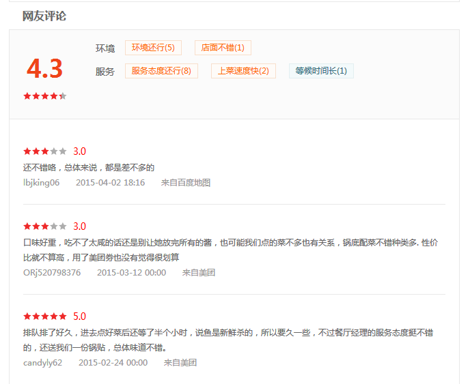Click 来自美团 on candyly62's review

(180, 363)
